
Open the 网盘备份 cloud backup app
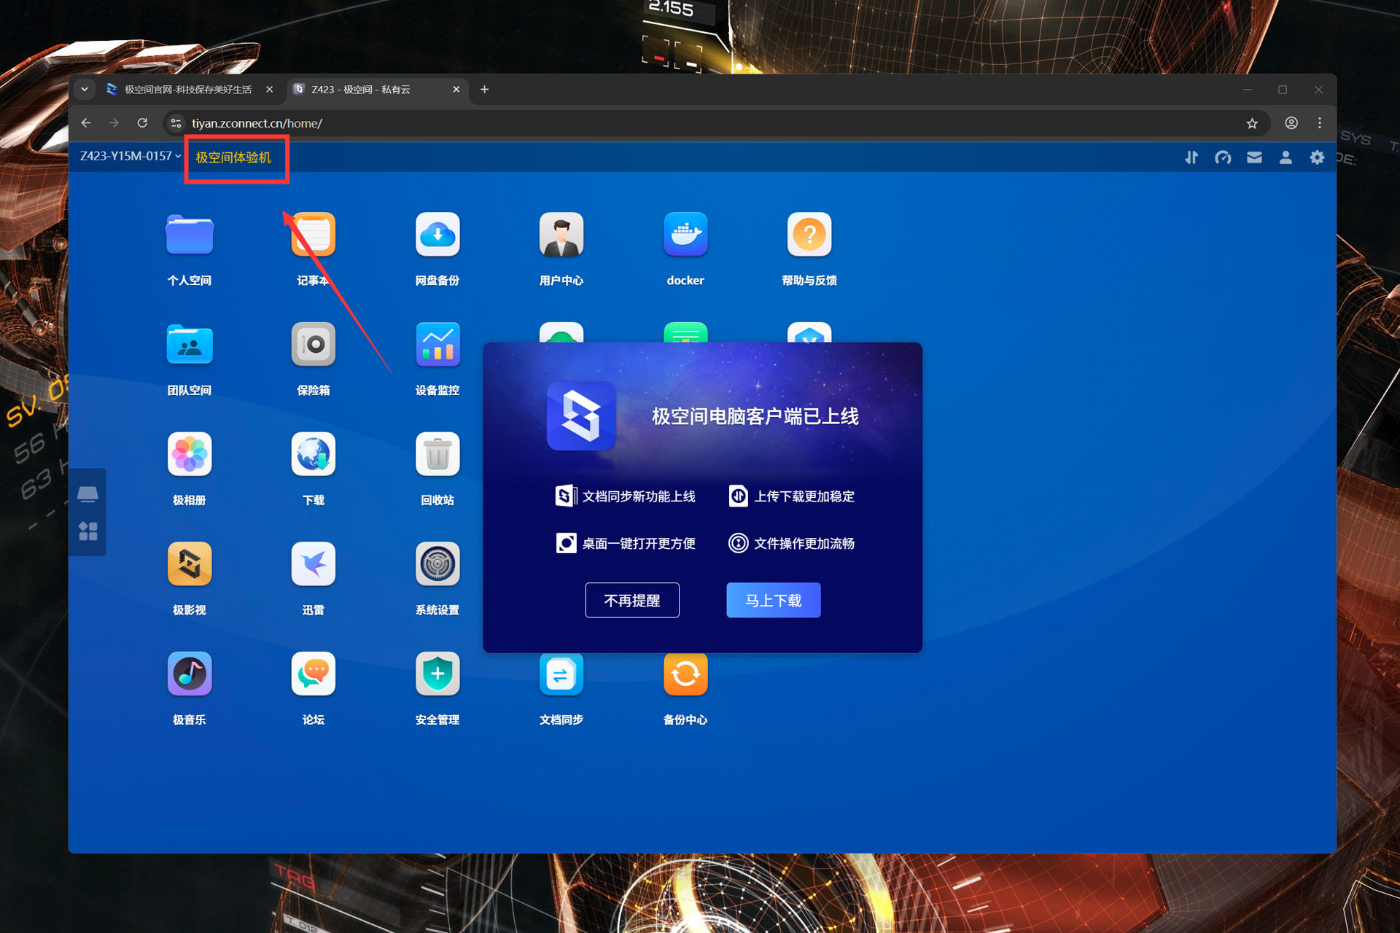437,235
